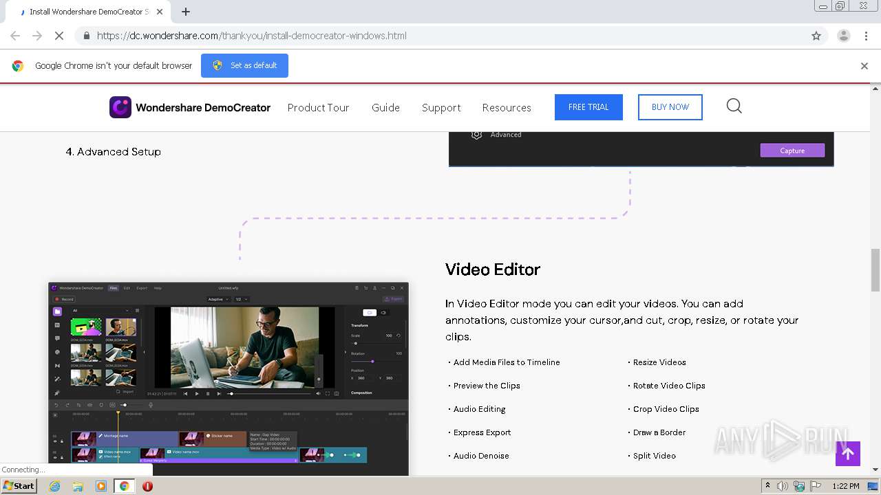Open the file explorer taskbar icon

[78, 486]
